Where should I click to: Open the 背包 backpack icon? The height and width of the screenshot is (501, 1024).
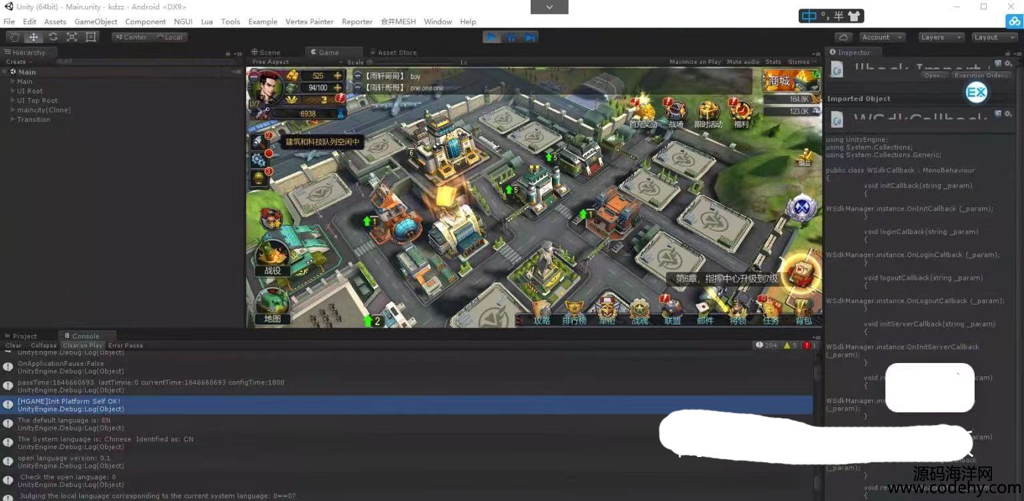coord(803,312)
